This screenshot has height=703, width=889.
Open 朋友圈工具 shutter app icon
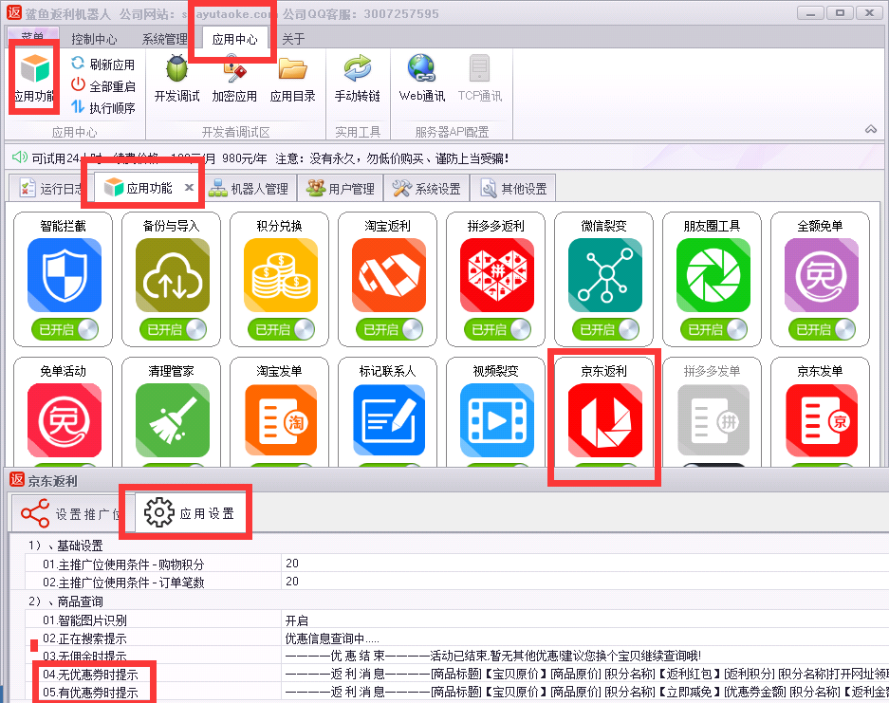(x=713, y=275)
